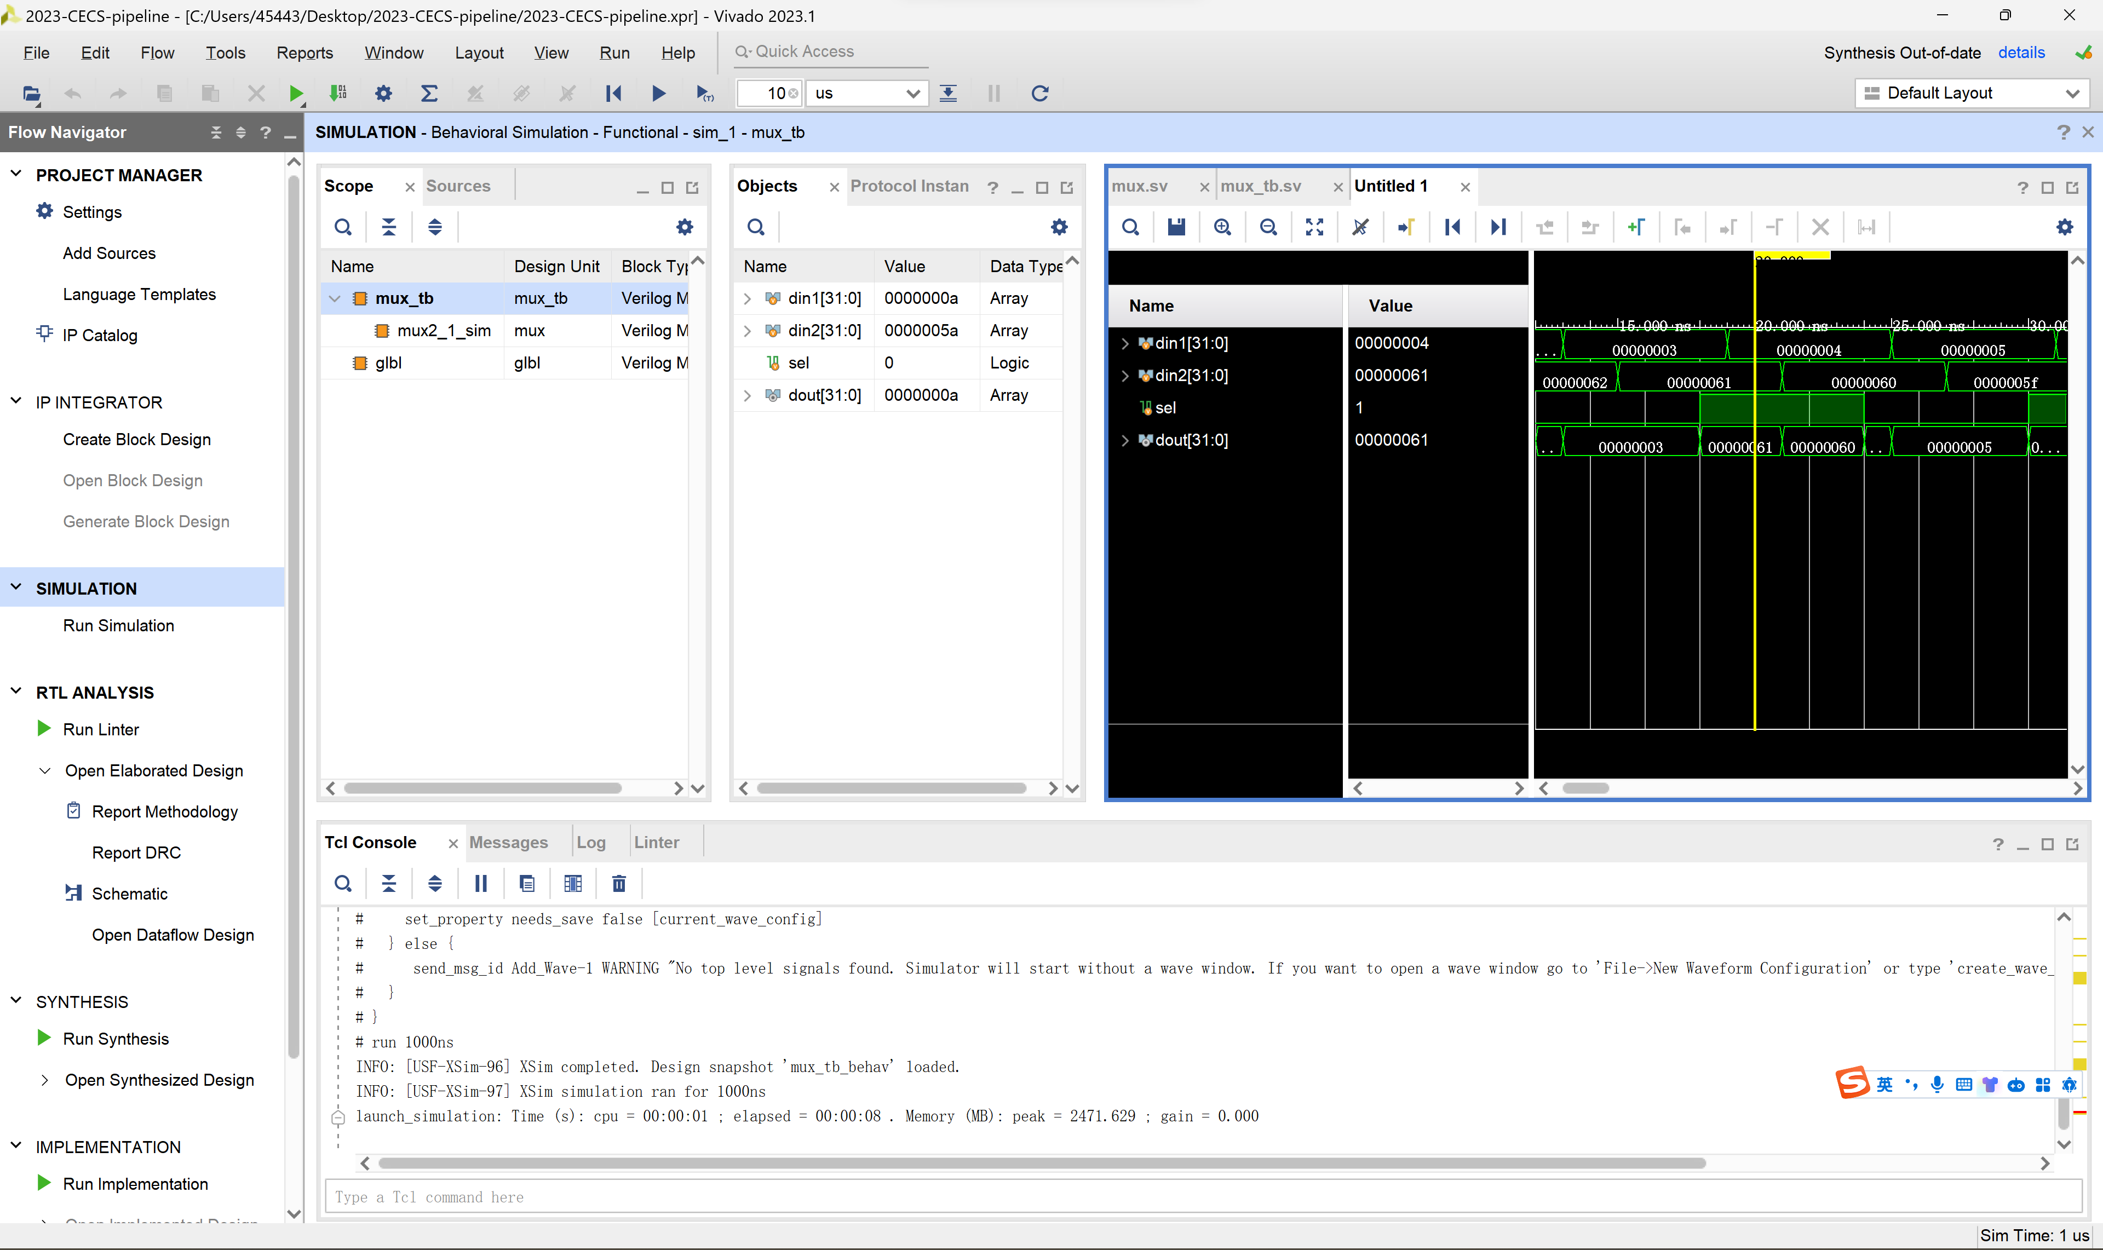The image size is (2103, 1250).
Task: Open the Flow menu
Action: click(x=157, y=52)
